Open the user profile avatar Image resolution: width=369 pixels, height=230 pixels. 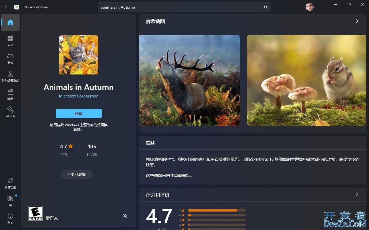pyautogui.click(x=310, y=7)
